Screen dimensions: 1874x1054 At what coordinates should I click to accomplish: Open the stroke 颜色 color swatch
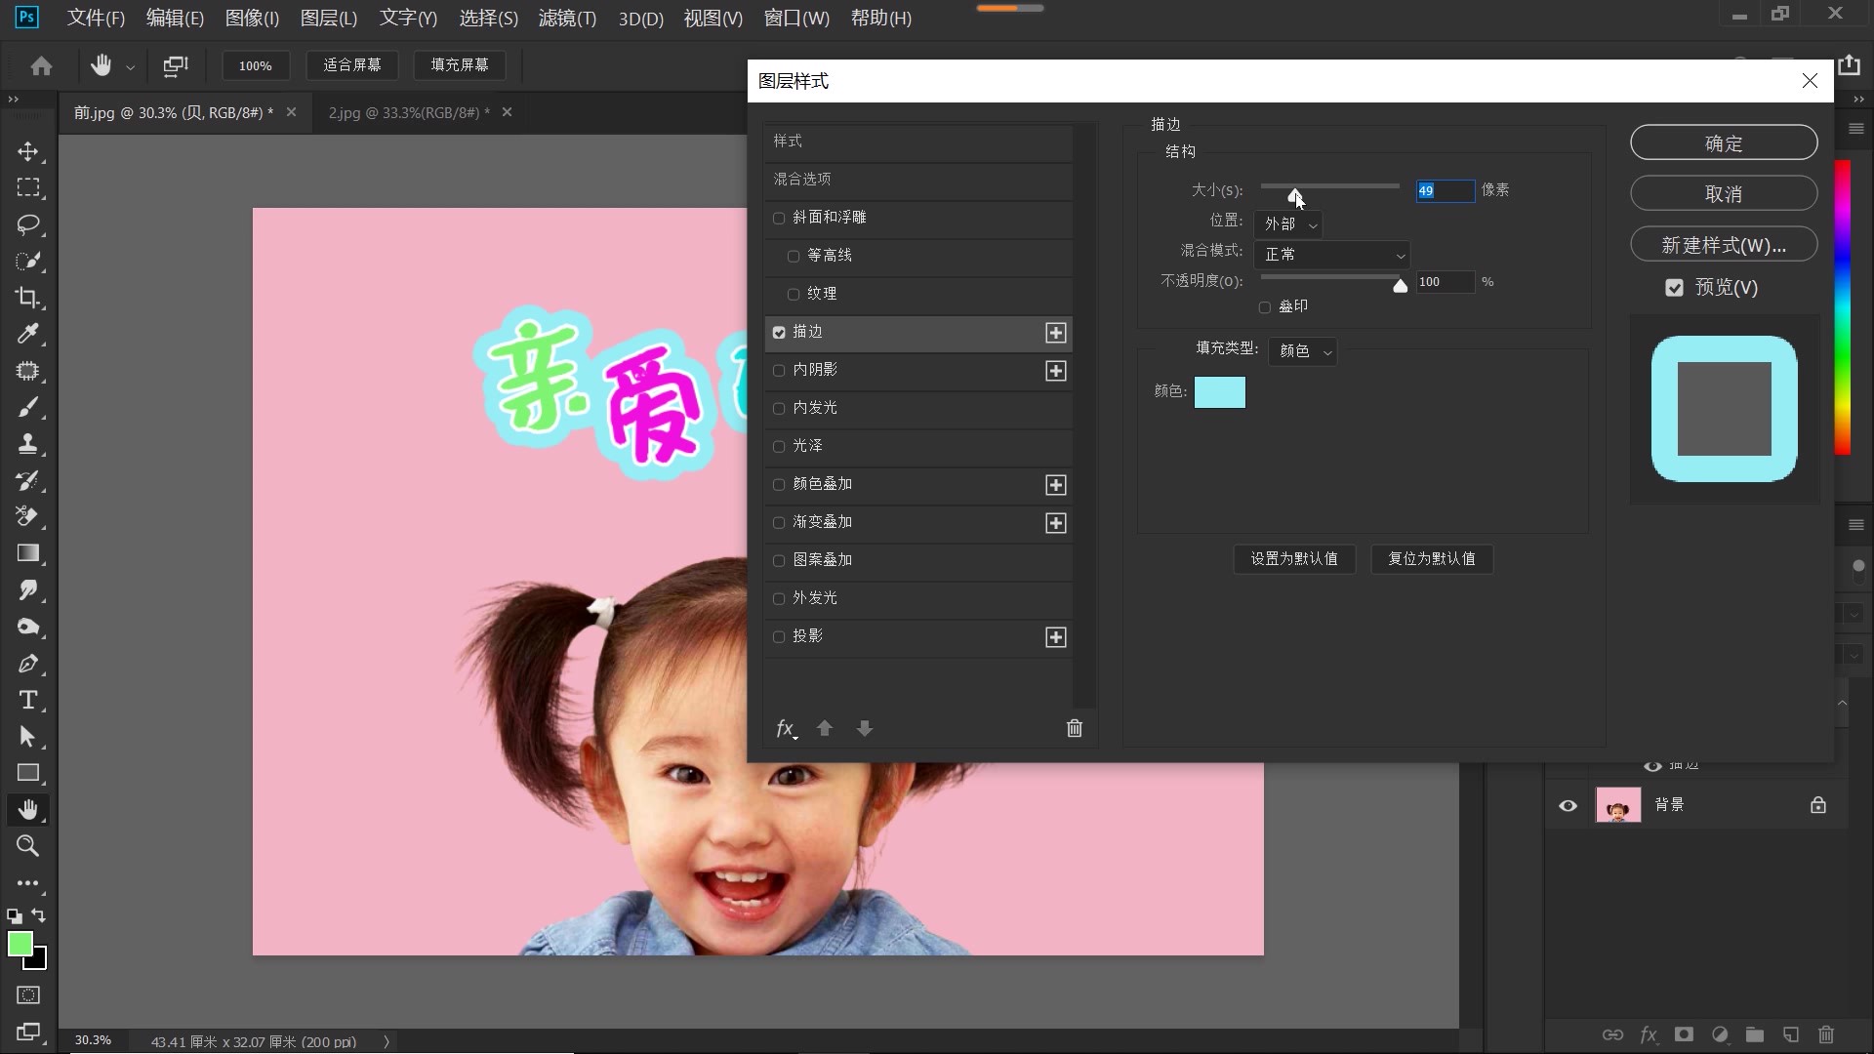[1219, 391]
